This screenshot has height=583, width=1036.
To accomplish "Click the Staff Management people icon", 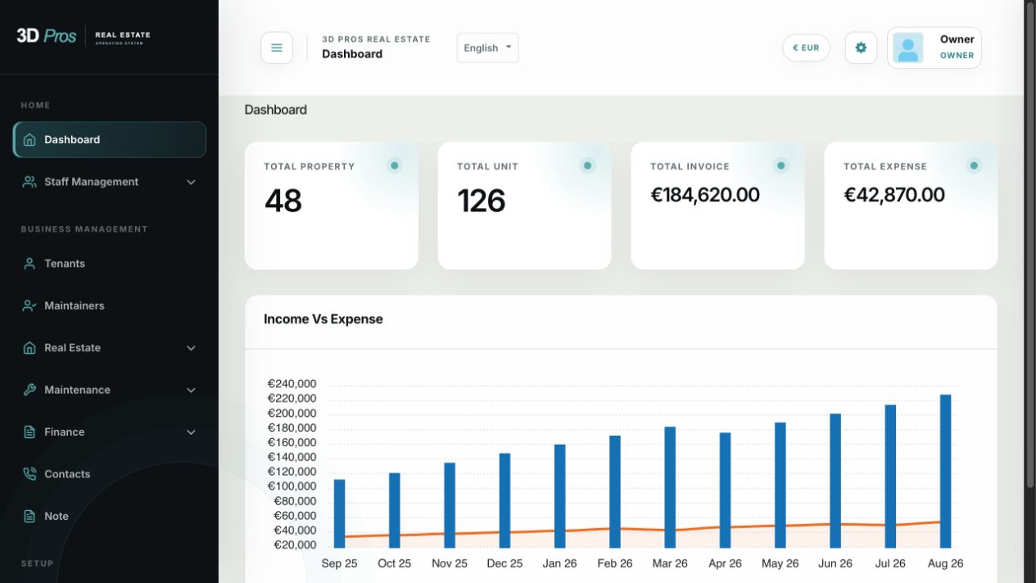I will click(29, 182).
